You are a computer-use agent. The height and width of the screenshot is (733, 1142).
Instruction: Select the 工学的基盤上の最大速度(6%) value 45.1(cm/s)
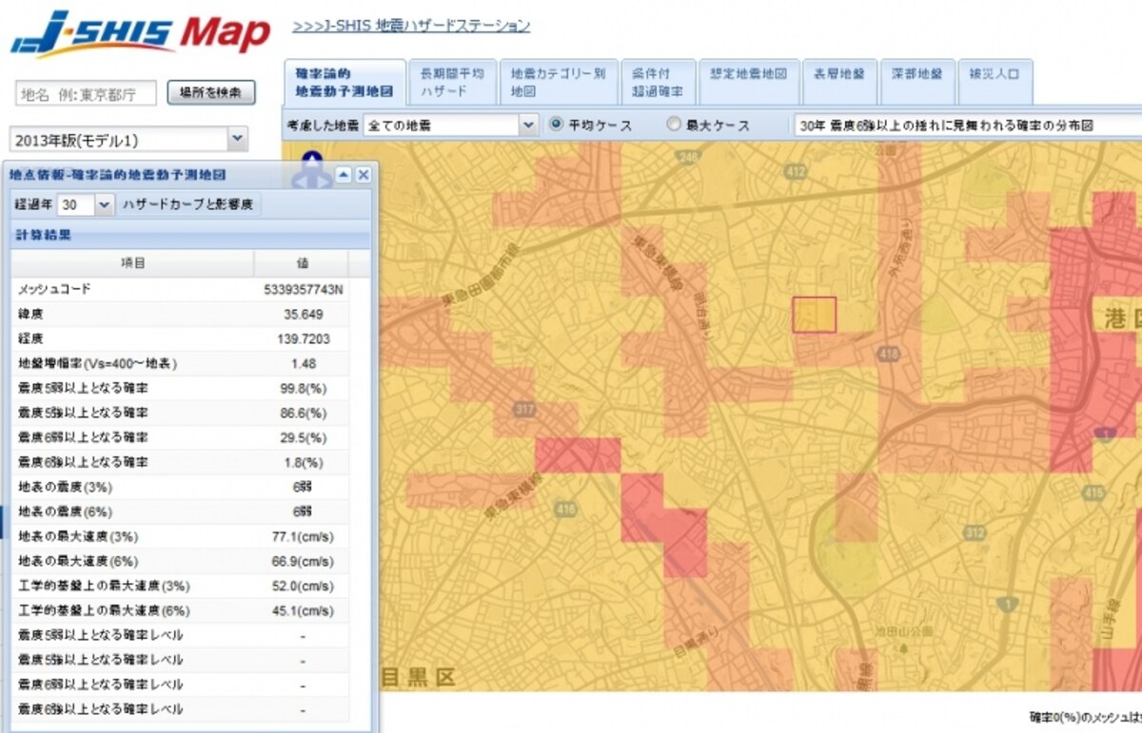pyautogui.click(x=304, y=610)
